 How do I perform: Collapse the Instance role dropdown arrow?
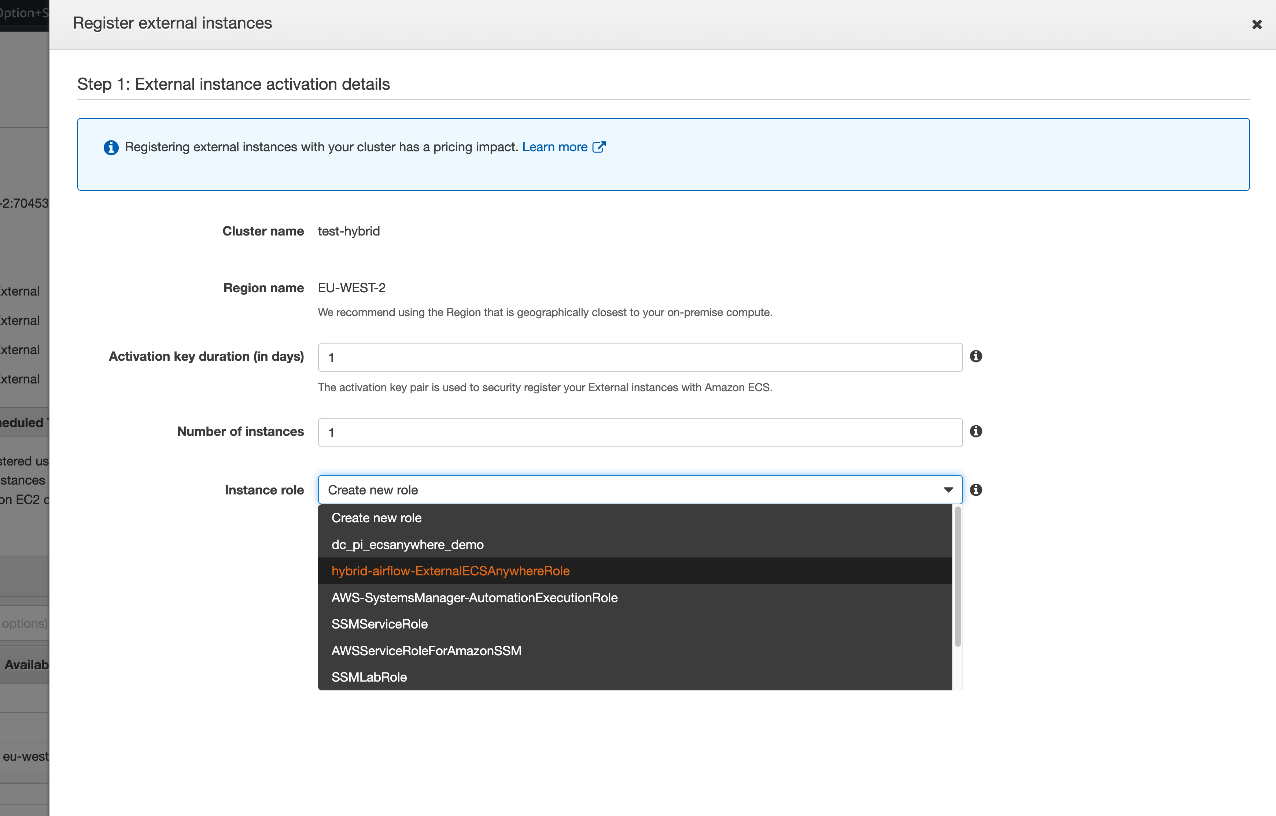pos(948,490)
